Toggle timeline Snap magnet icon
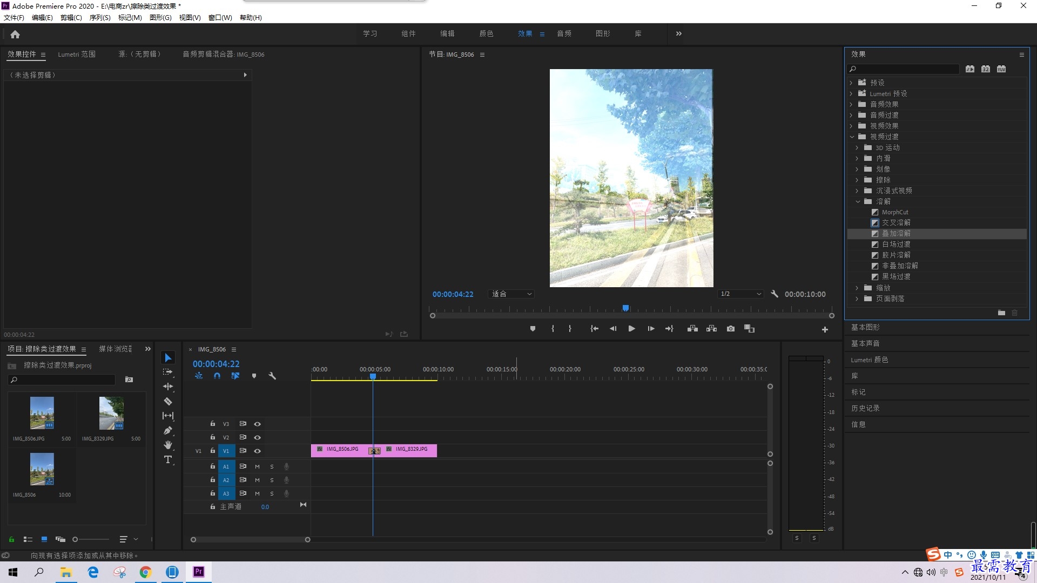The image size is (1037, 583). click(217, 376)
